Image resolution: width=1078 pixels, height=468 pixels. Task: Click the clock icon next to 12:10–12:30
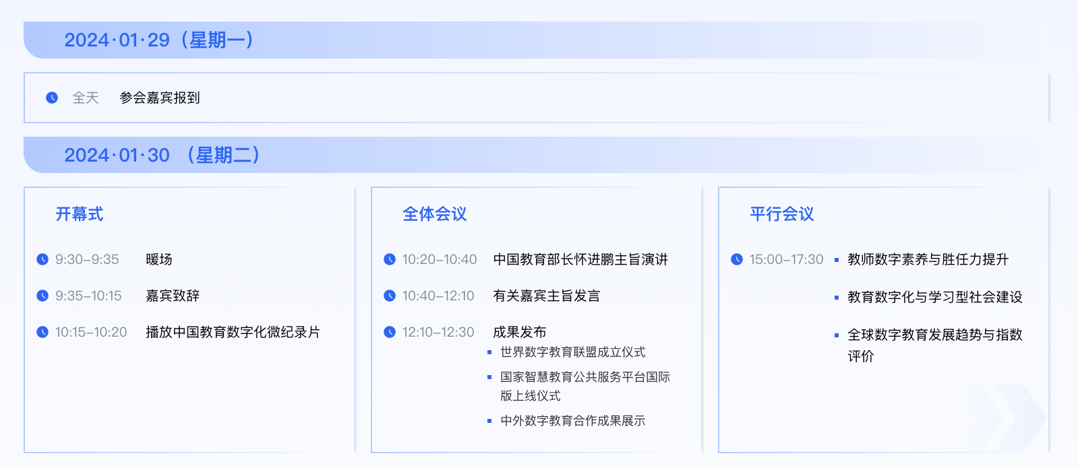click(x=390, y=332)
